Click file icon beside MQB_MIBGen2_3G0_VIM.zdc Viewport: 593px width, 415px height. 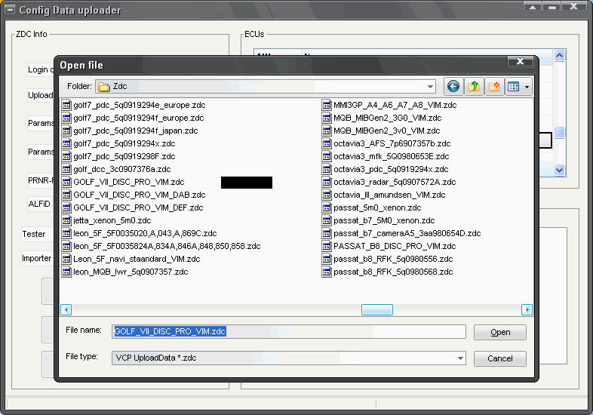327,118
